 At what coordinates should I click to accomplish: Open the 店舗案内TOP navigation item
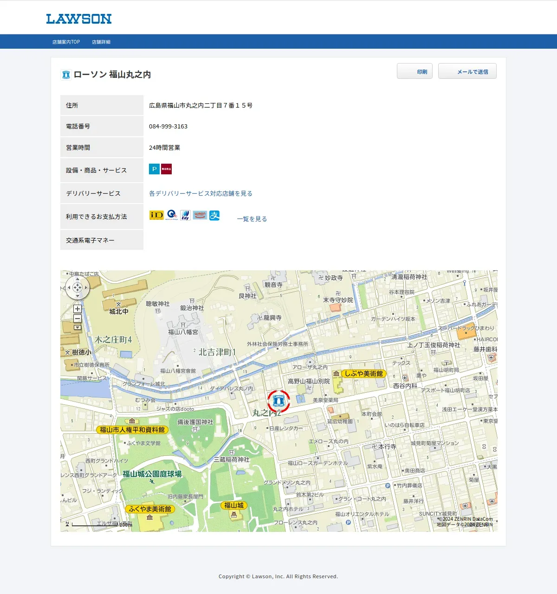coord(66,42)
